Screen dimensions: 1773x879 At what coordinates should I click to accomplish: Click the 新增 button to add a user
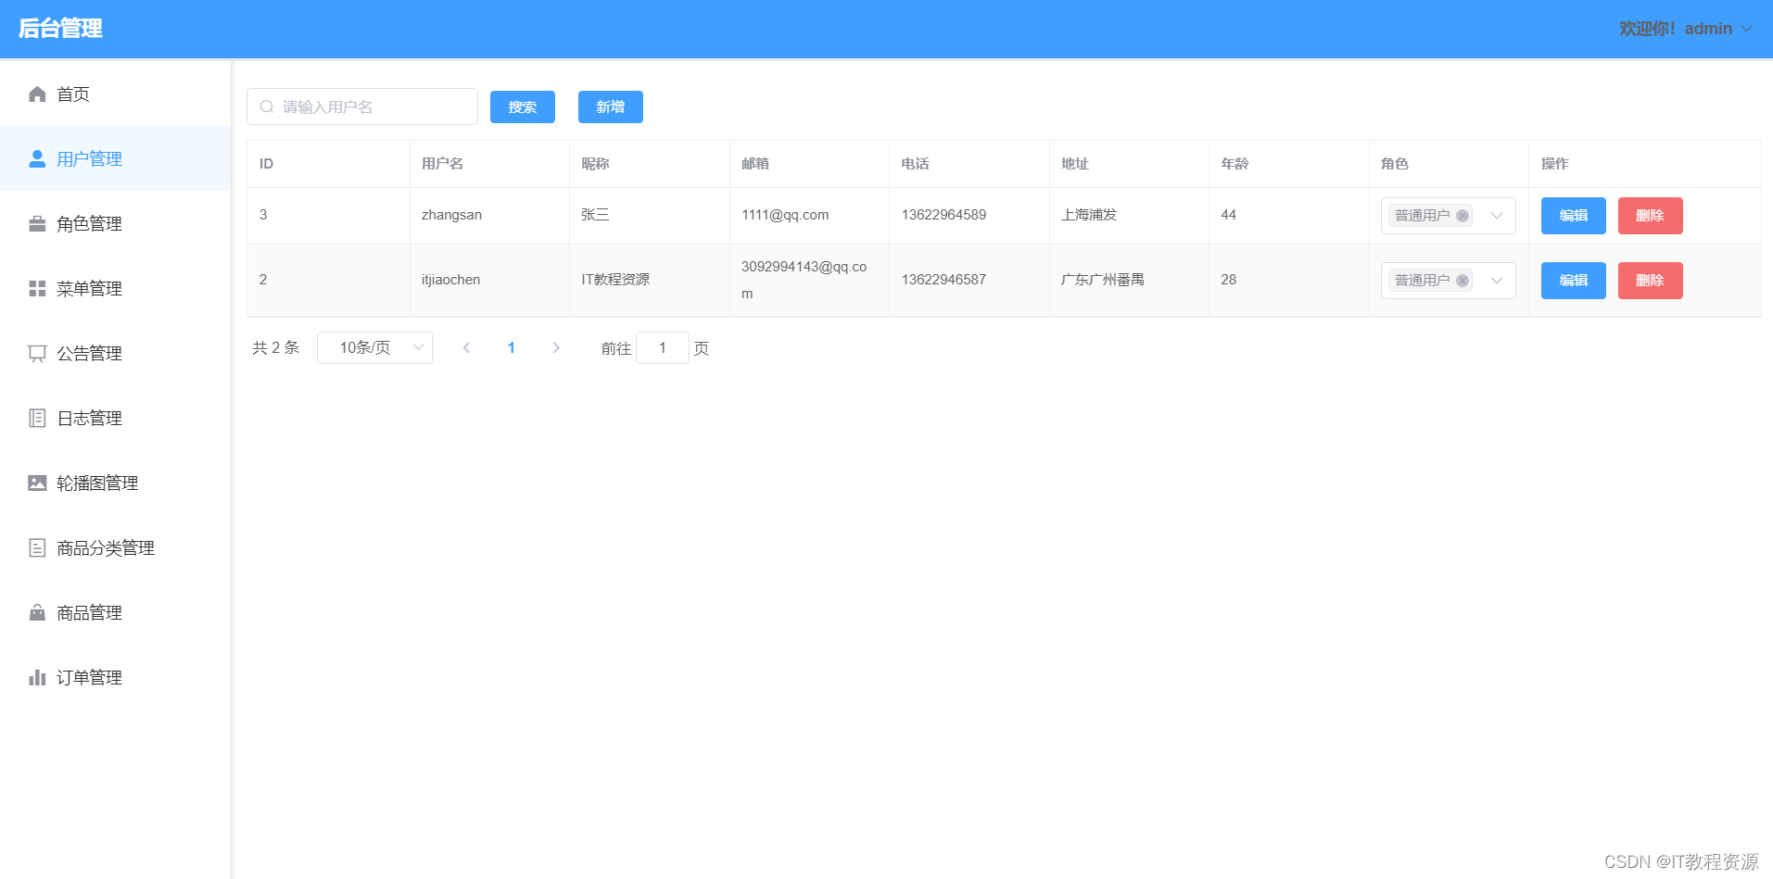(x=610, y=107)
